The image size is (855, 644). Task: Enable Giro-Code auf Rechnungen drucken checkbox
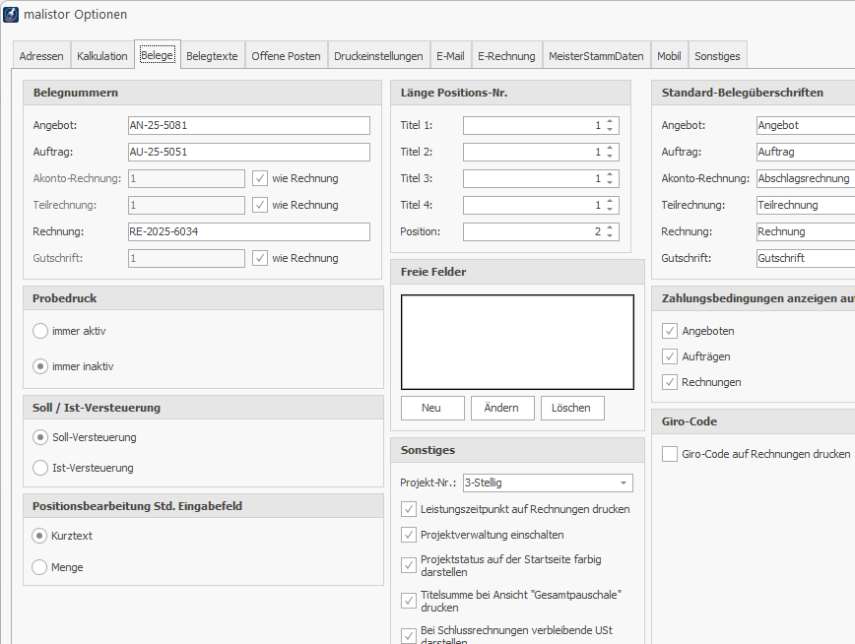[670, 454]
